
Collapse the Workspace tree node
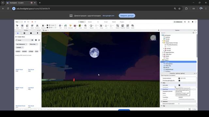pos(162,35)
